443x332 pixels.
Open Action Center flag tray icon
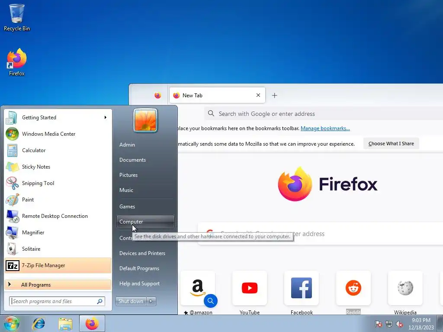click(379, 324)
